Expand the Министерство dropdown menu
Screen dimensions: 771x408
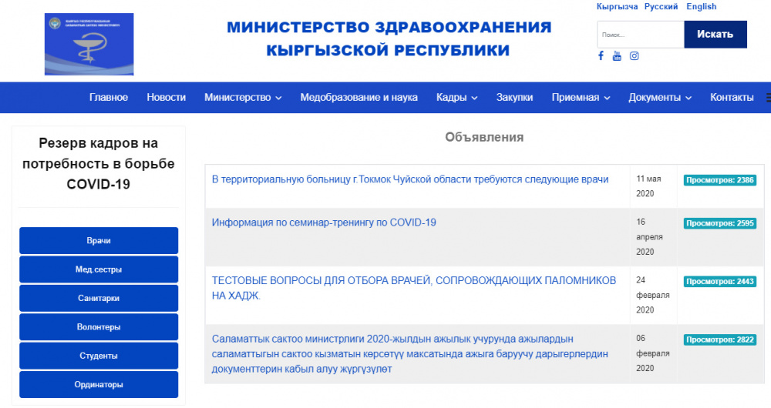(243, 97)
